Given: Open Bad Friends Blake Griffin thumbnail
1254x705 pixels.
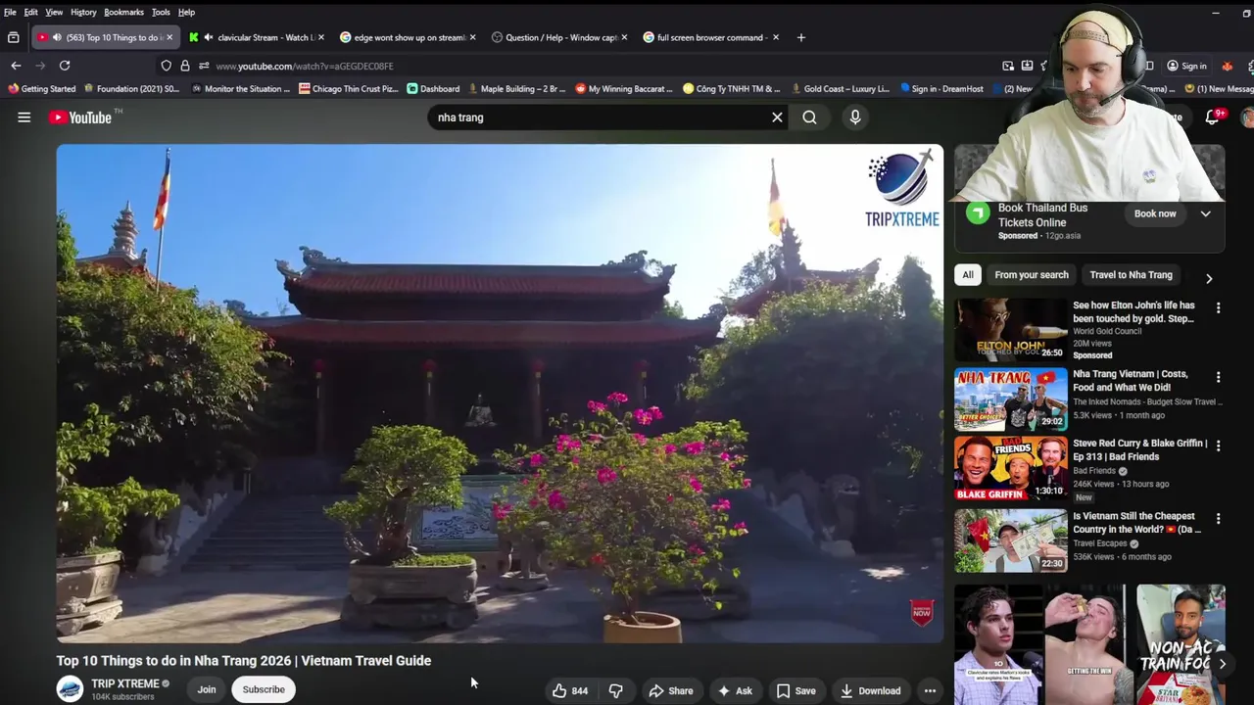Looking at the screenshot, I should click(1011, 468).
